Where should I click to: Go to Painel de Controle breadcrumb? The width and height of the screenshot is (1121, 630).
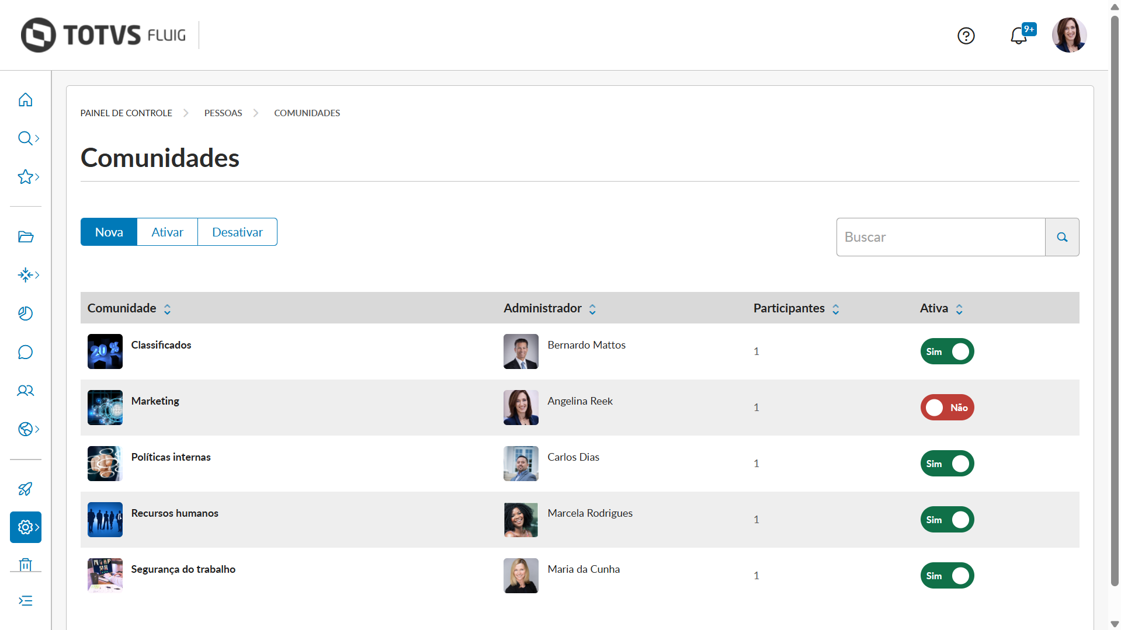[126, 113]
